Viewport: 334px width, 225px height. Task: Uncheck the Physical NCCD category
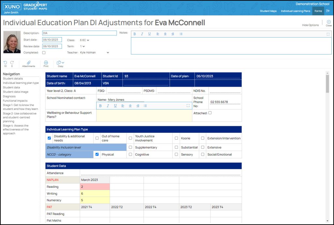(97, 154)
